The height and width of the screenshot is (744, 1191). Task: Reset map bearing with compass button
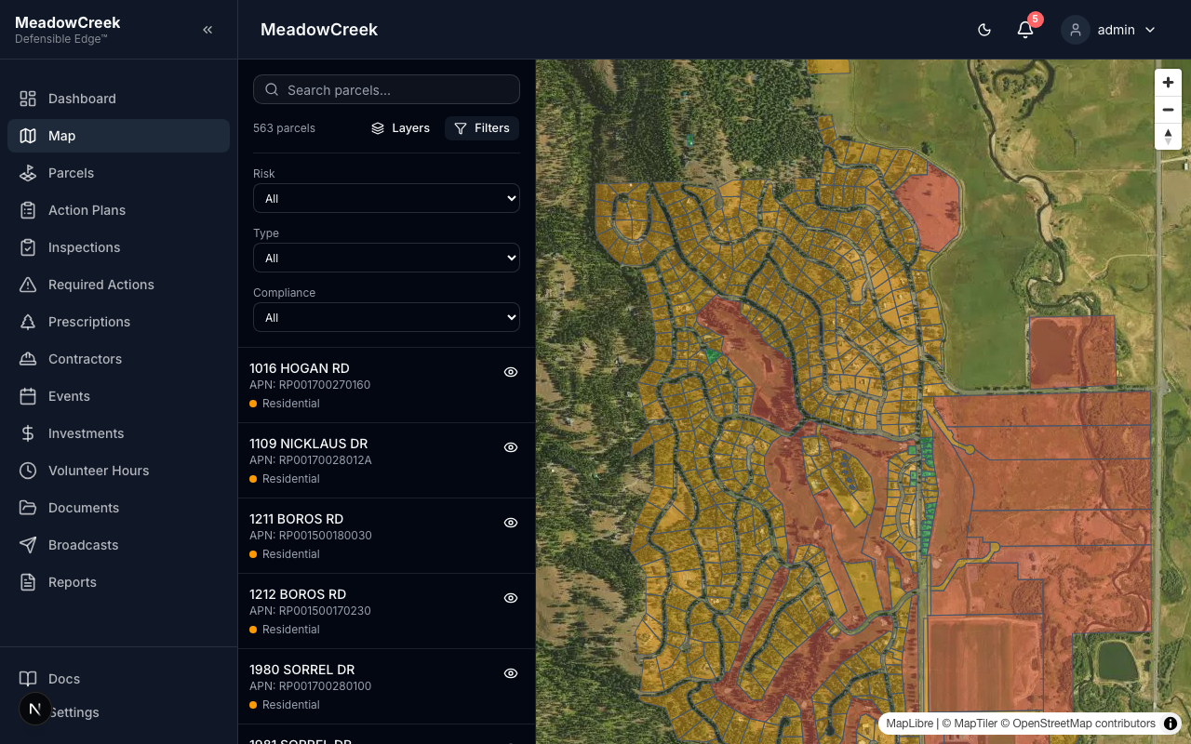1168,136
